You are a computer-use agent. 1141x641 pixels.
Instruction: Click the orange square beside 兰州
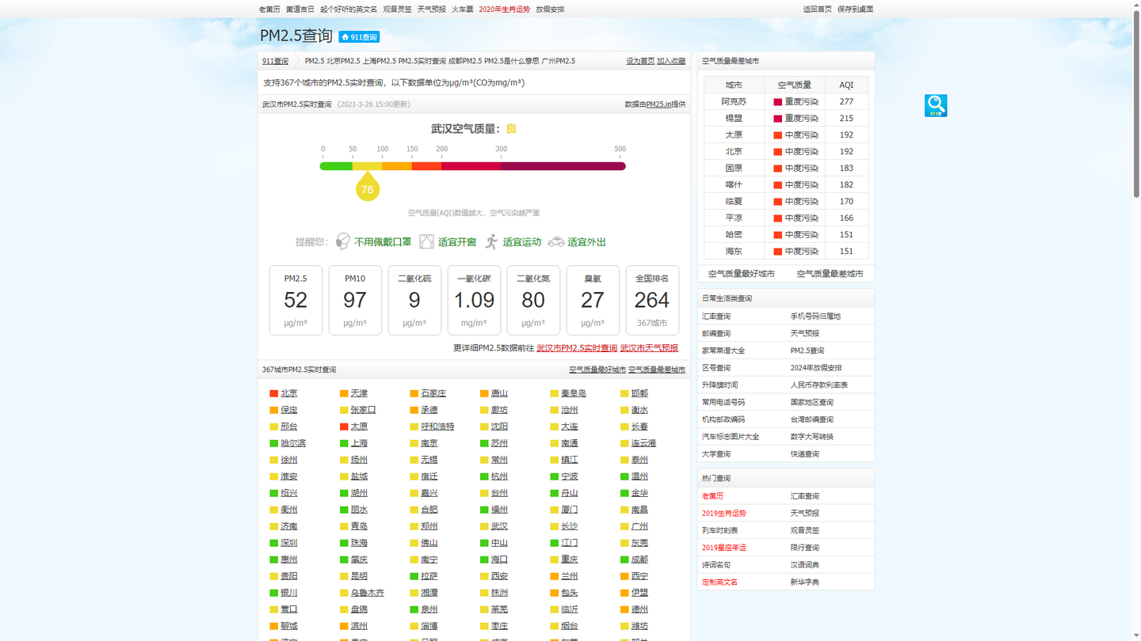pos(555,577)
